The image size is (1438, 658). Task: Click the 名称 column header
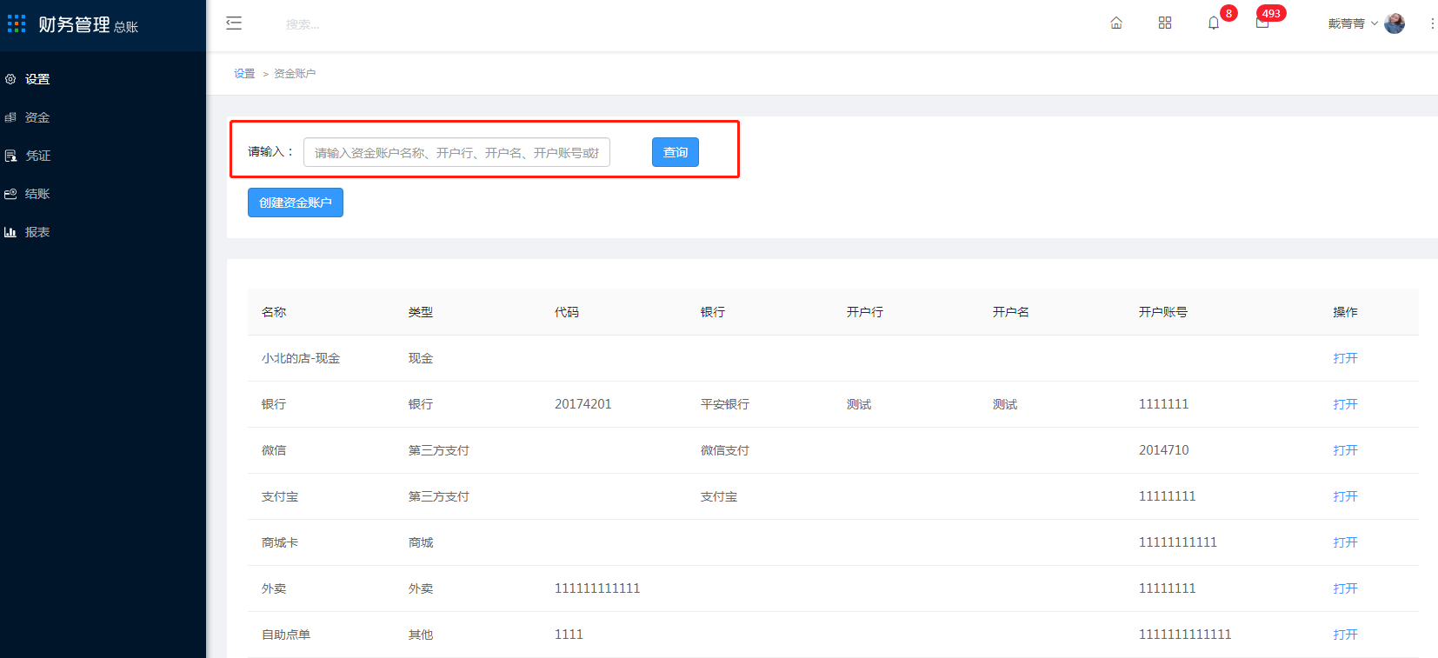point(274,312)
